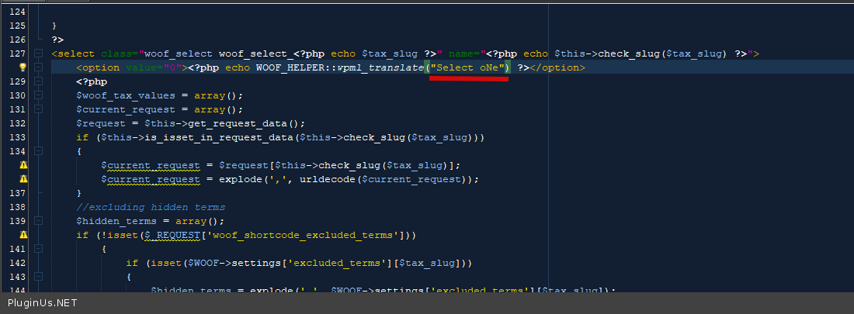854x314 pixels.
Task: Collapse the code fold at line 129
Action: (38, 81)
